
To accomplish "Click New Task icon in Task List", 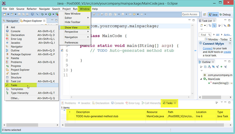I will tap(201, 25).
